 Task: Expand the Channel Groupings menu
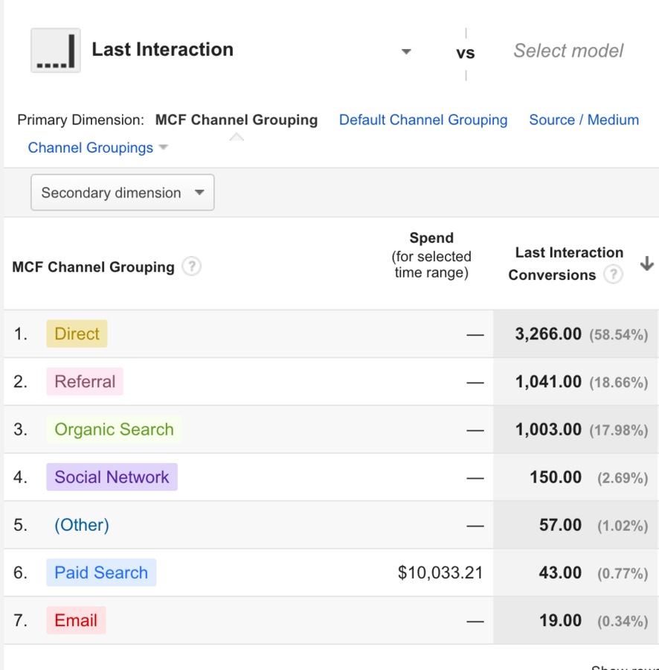point(97,147)
